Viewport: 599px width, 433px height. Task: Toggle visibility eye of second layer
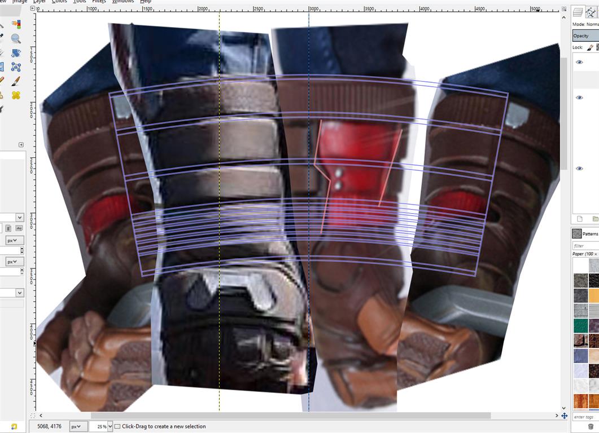[579, 98]
